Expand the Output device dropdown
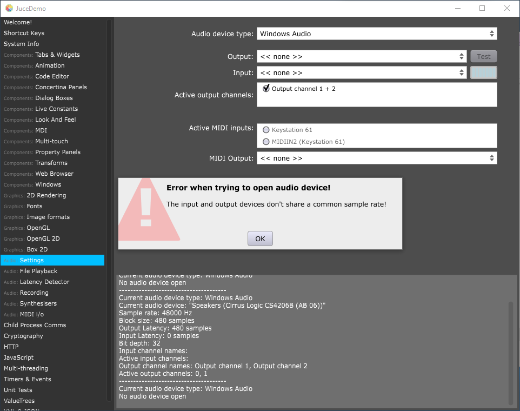The image size is (520, 411). point(361,56)
